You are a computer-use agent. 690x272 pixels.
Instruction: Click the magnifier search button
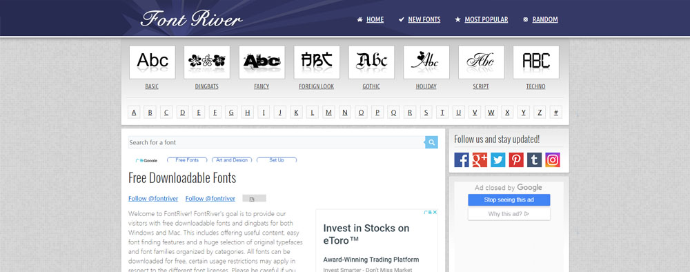point(432,142)
